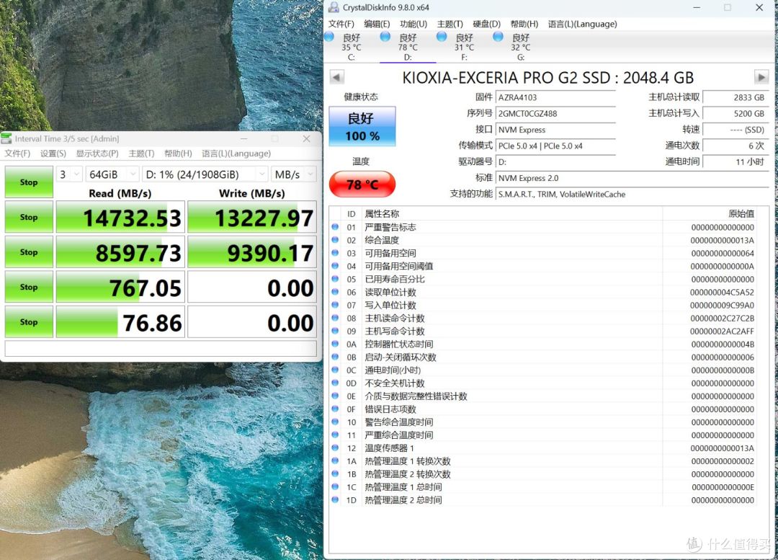Open 显示状态(P) menu in CrystalDiskMark

97,154
